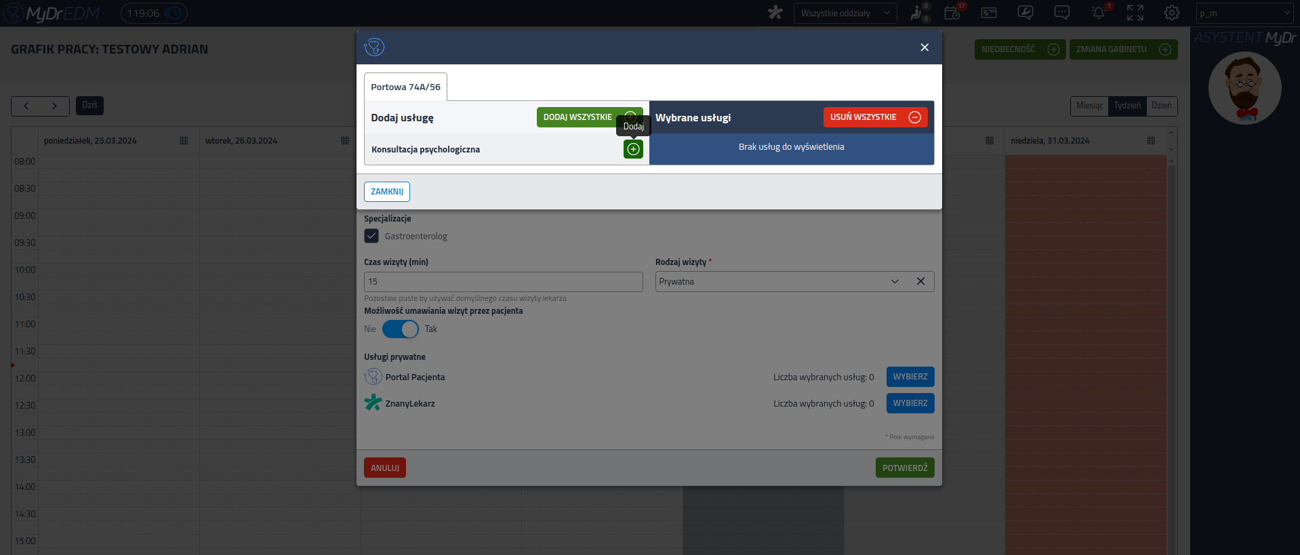Go to next week with right arrow
The image size is (1300, 555).
coord(55,106)
